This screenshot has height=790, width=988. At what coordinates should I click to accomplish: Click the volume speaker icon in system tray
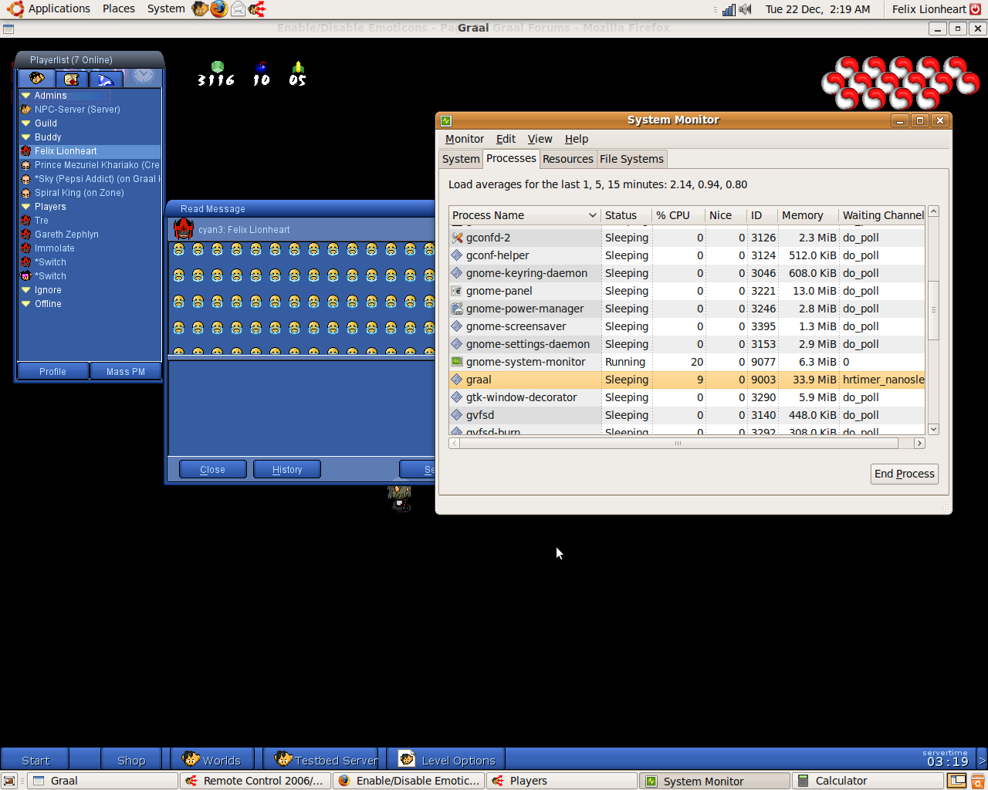click(x=745, y=9)
